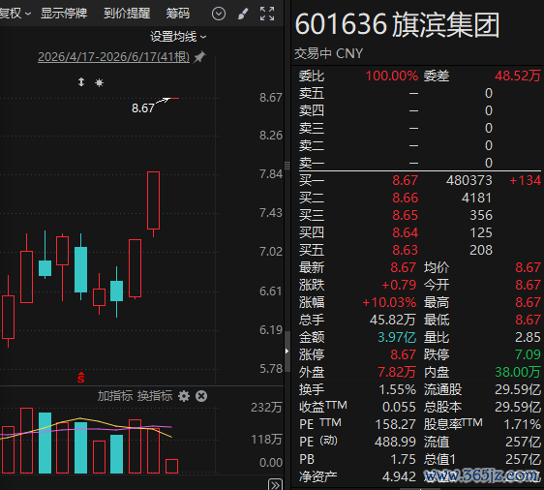This screenshot has height=490, width=544.
Task: Click the 金额 value 3.97亿
Action: coord(397,337)
